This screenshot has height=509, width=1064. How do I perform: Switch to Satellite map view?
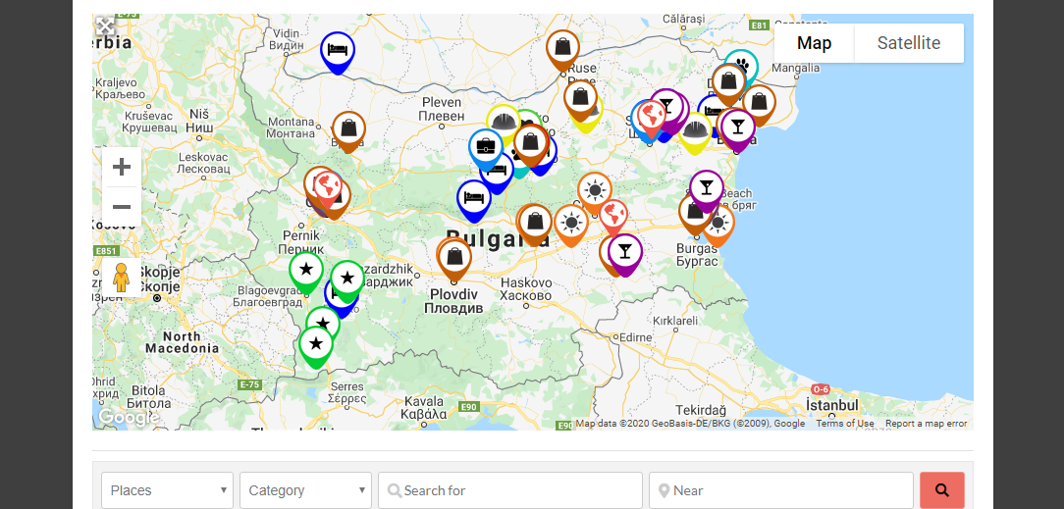click(908, 43)
